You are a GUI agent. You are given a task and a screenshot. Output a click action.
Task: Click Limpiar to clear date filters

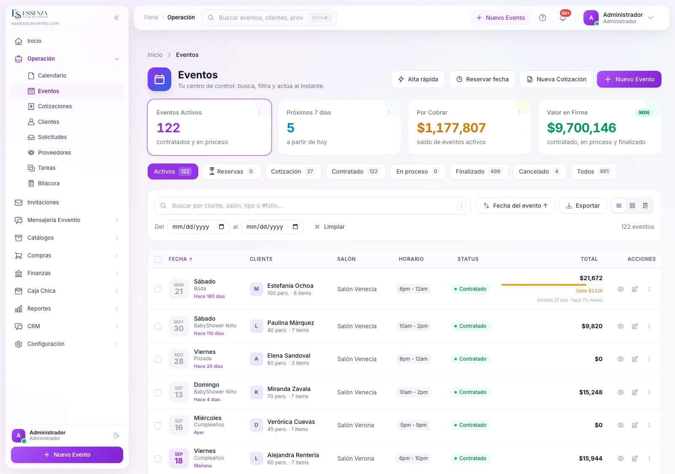pos(329,227)
